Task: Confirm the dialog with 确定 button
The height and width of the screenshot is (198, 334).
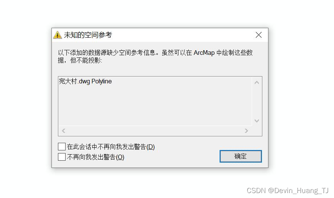Action: (241, 156)
